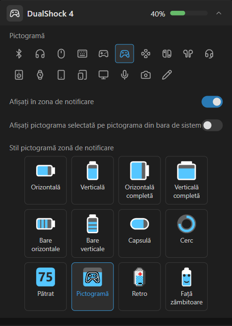This screenshot has height=326, width=232.
Task: Pick the Bare orizontale style
Action: (x=46, y=234)
